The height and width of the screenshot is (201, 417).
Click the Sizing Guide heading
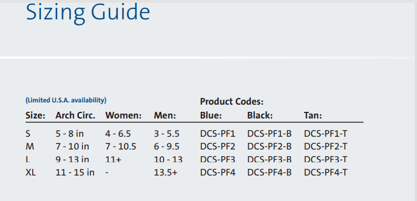[88, 13]
